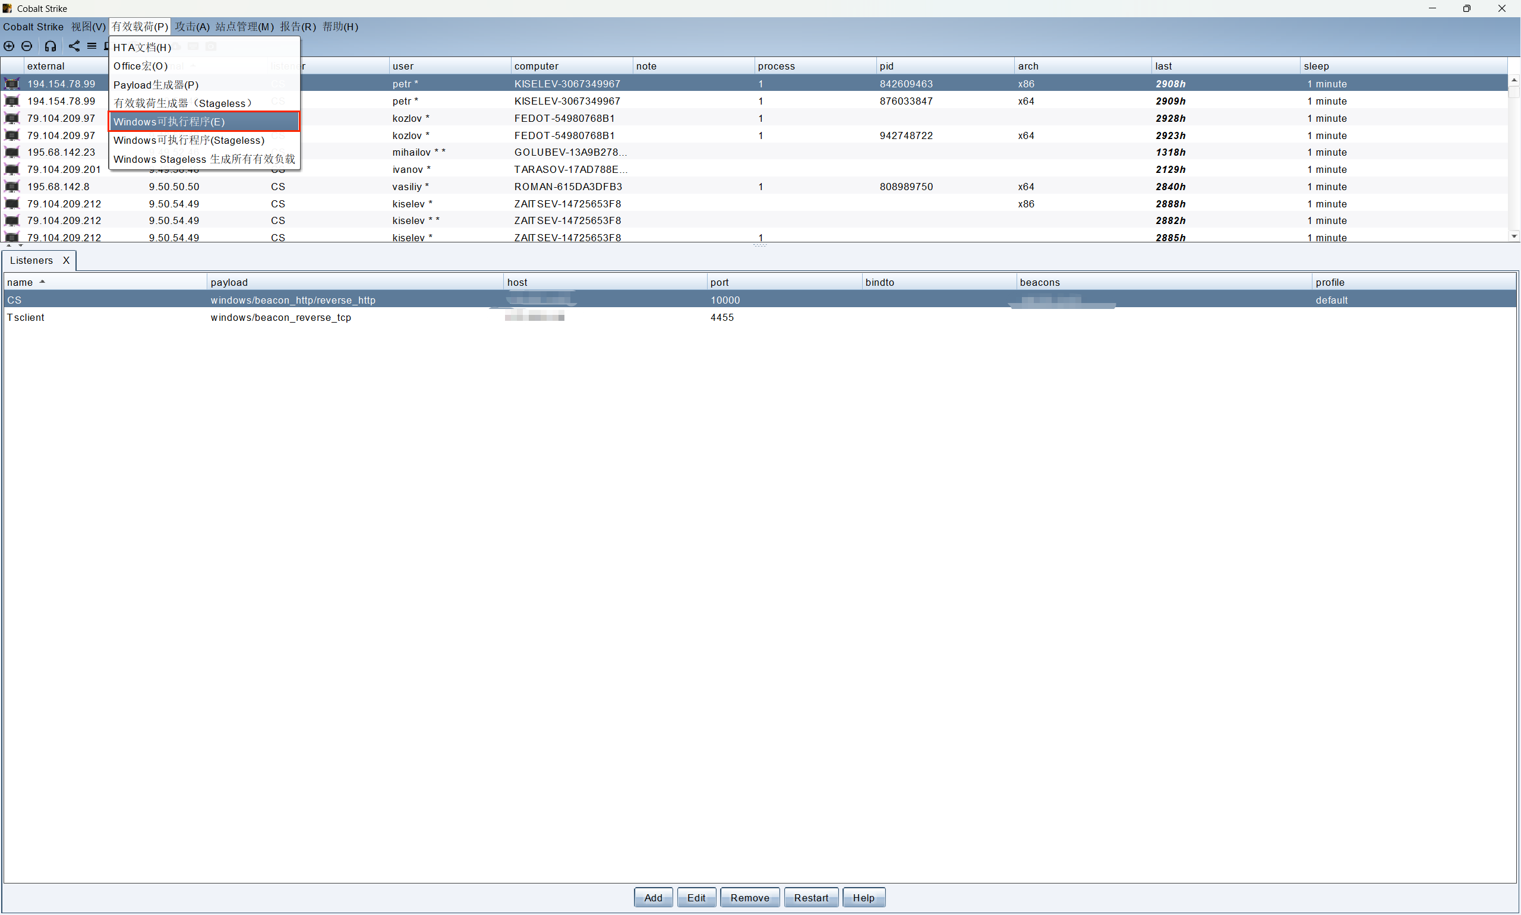
Task: Click beacon icon of kiselev 2882h row
Action: tap(12, 221)
